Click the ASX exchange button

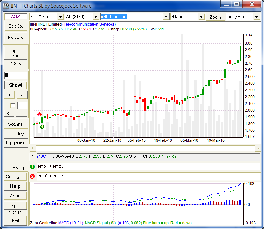pyautogui.click(x=16, y=16)
